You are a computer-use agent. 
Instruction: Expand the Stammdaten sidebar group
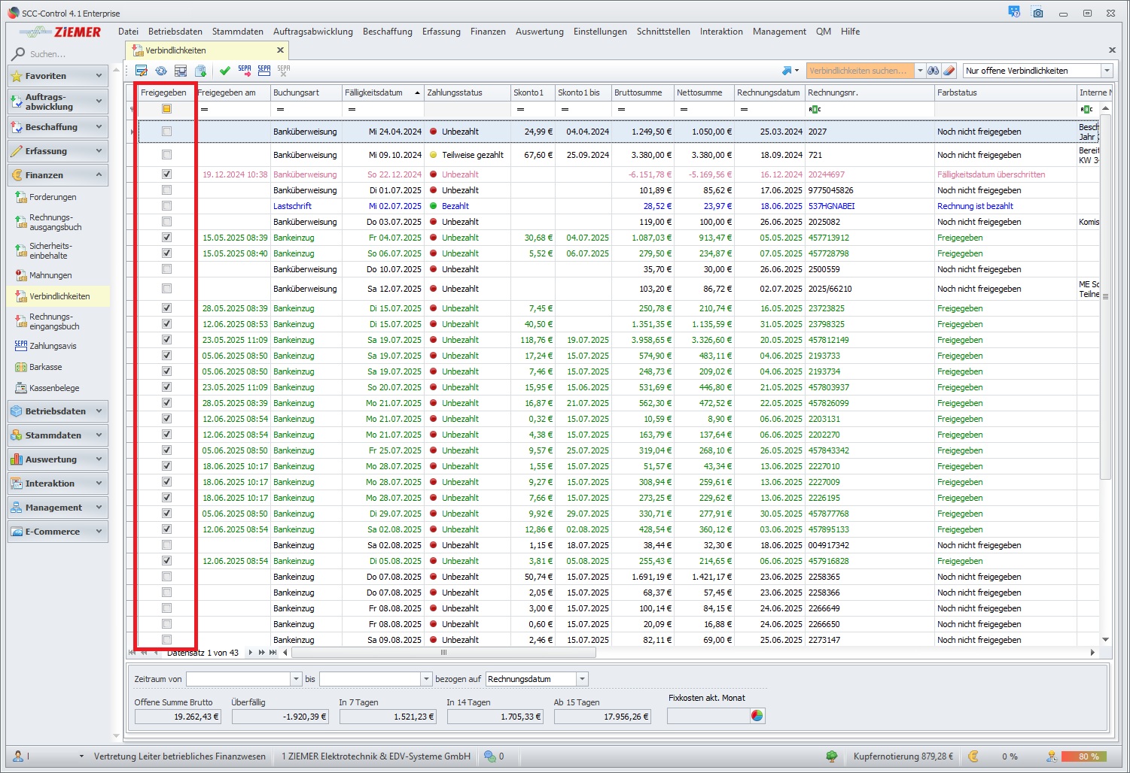coord(57,435)
